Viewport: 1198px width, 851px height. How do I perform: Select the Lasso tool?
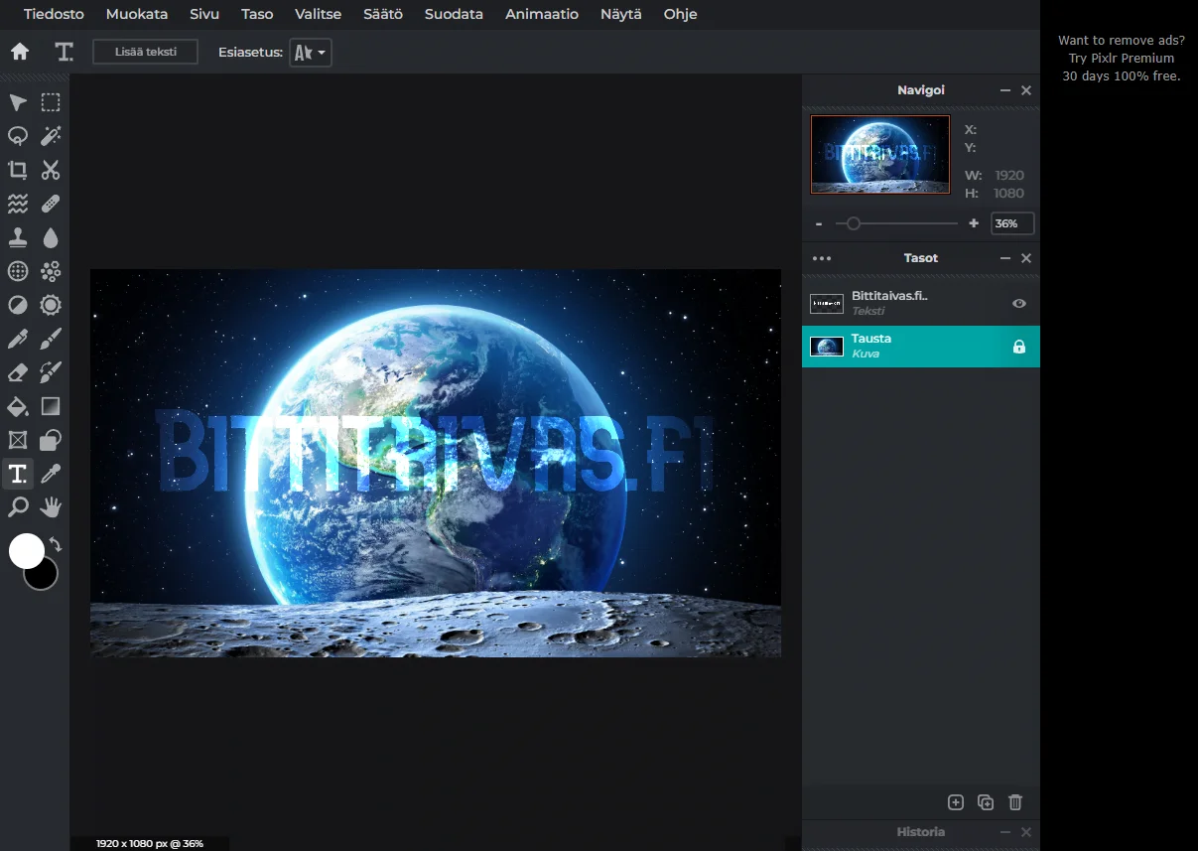coord(18,136)
